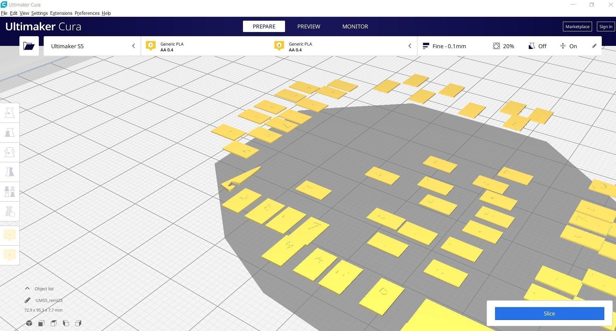This screenshot has height=331, width=616.
Task: Open the File menu
Action: (x=4, y=13)
